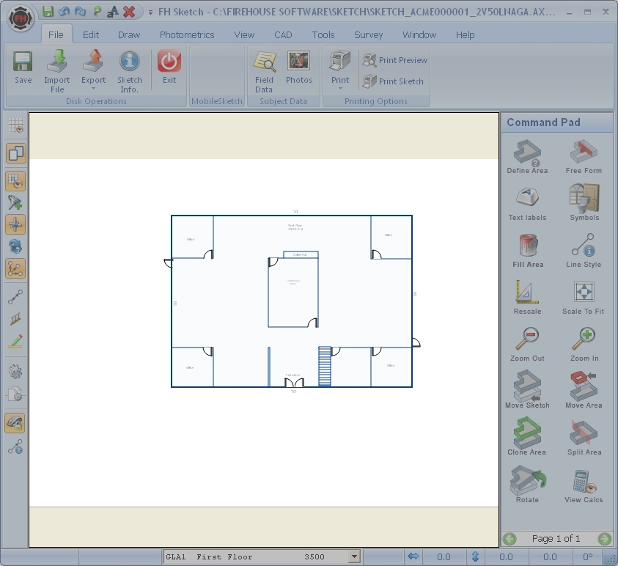Click the red Exit button

coord(169,67)
